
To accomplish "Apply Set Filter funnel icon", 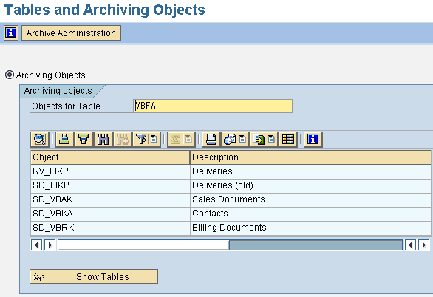I will pyautogui.click(x=141, y=139).
